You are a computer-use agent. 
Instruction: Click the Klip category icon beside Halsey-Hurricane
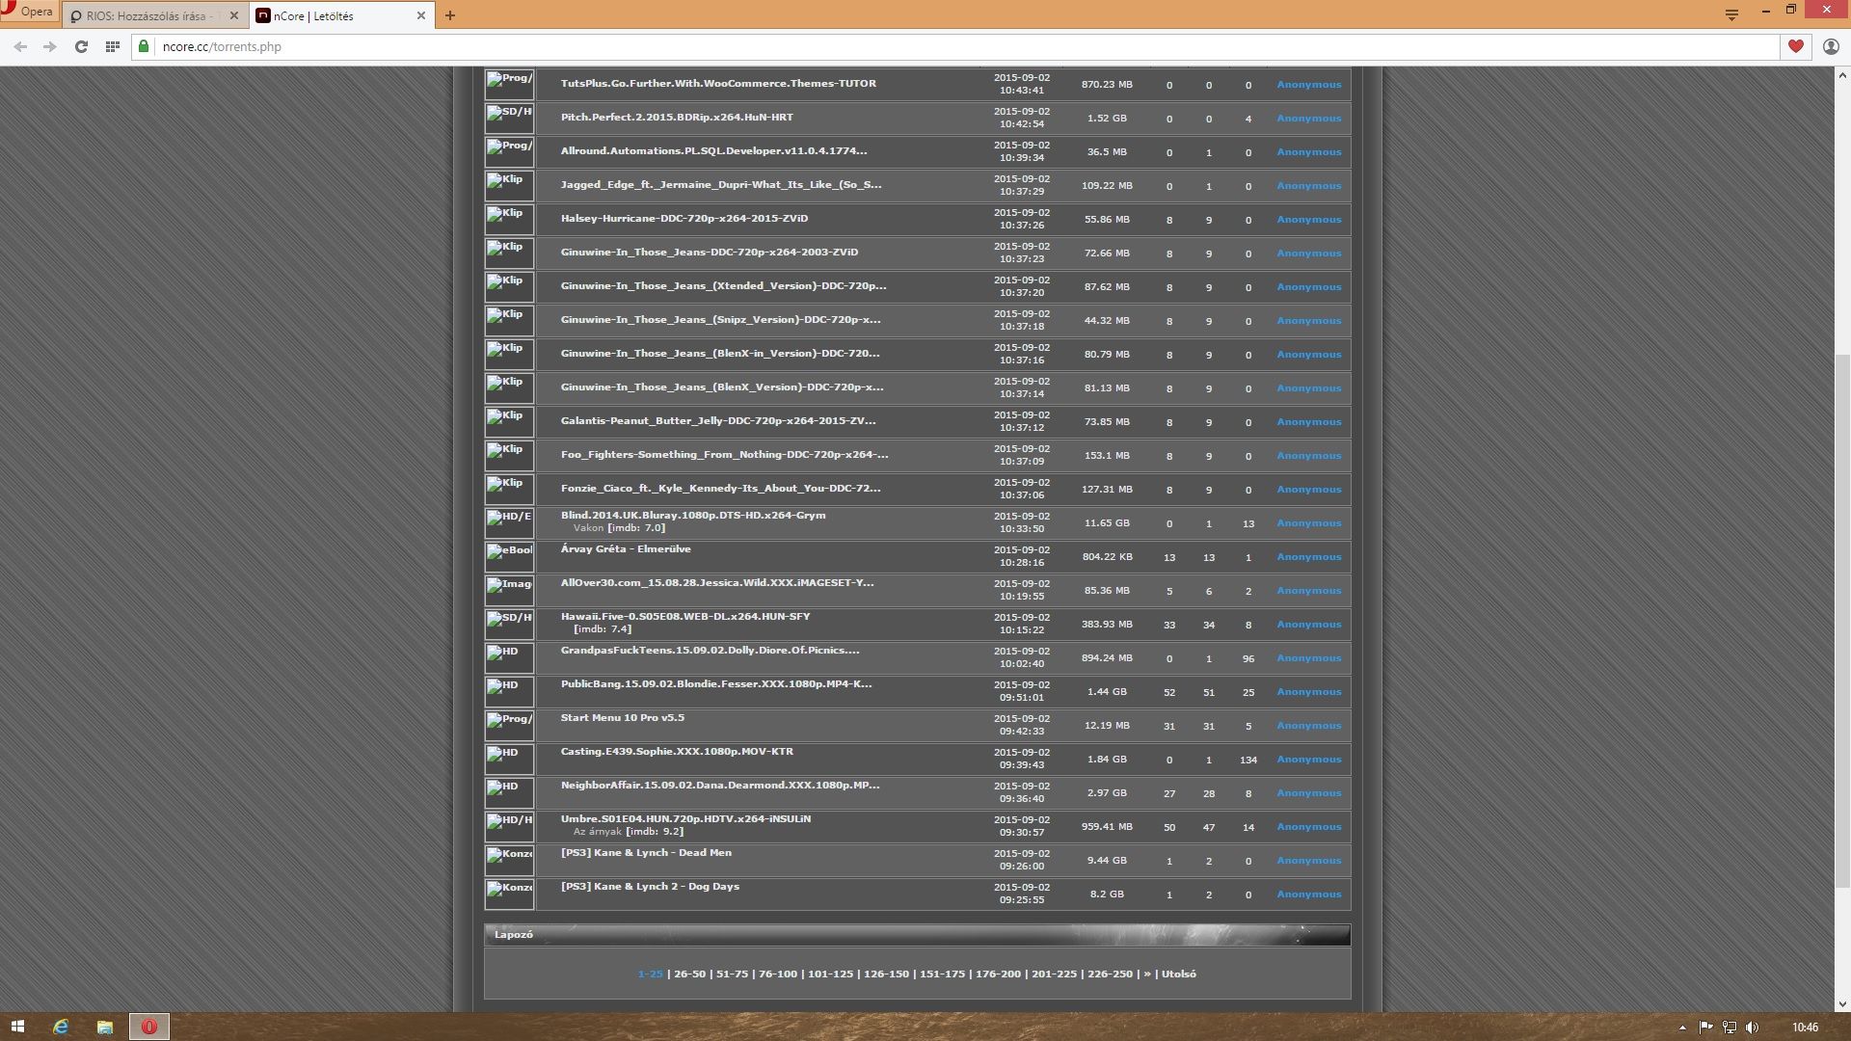pyautogui.click(x=509, y=219)
